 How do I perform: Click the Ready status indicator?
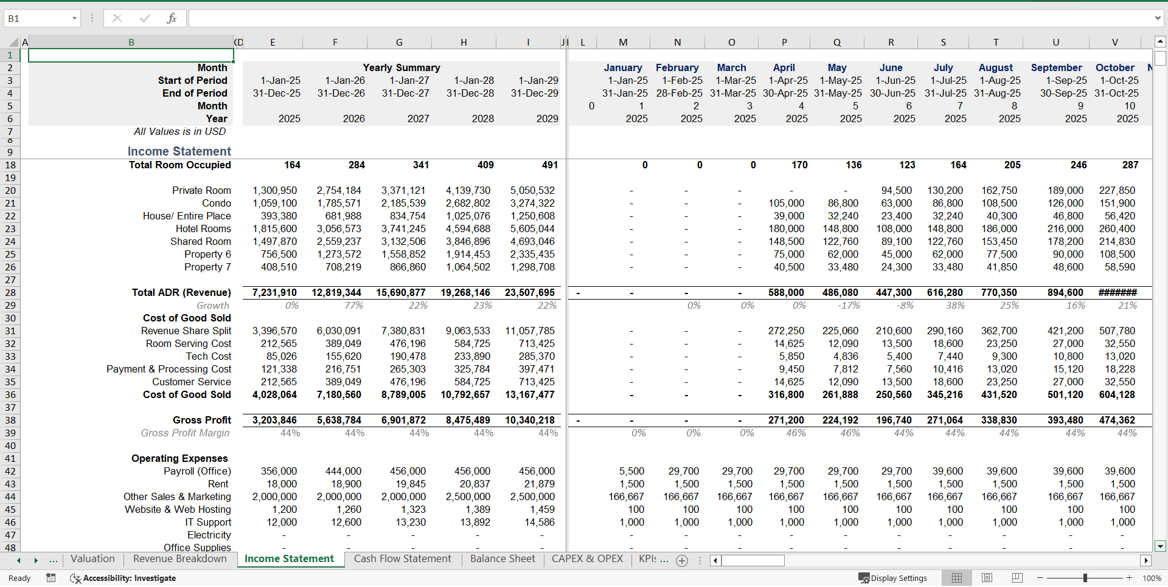[x=19, y=578]
